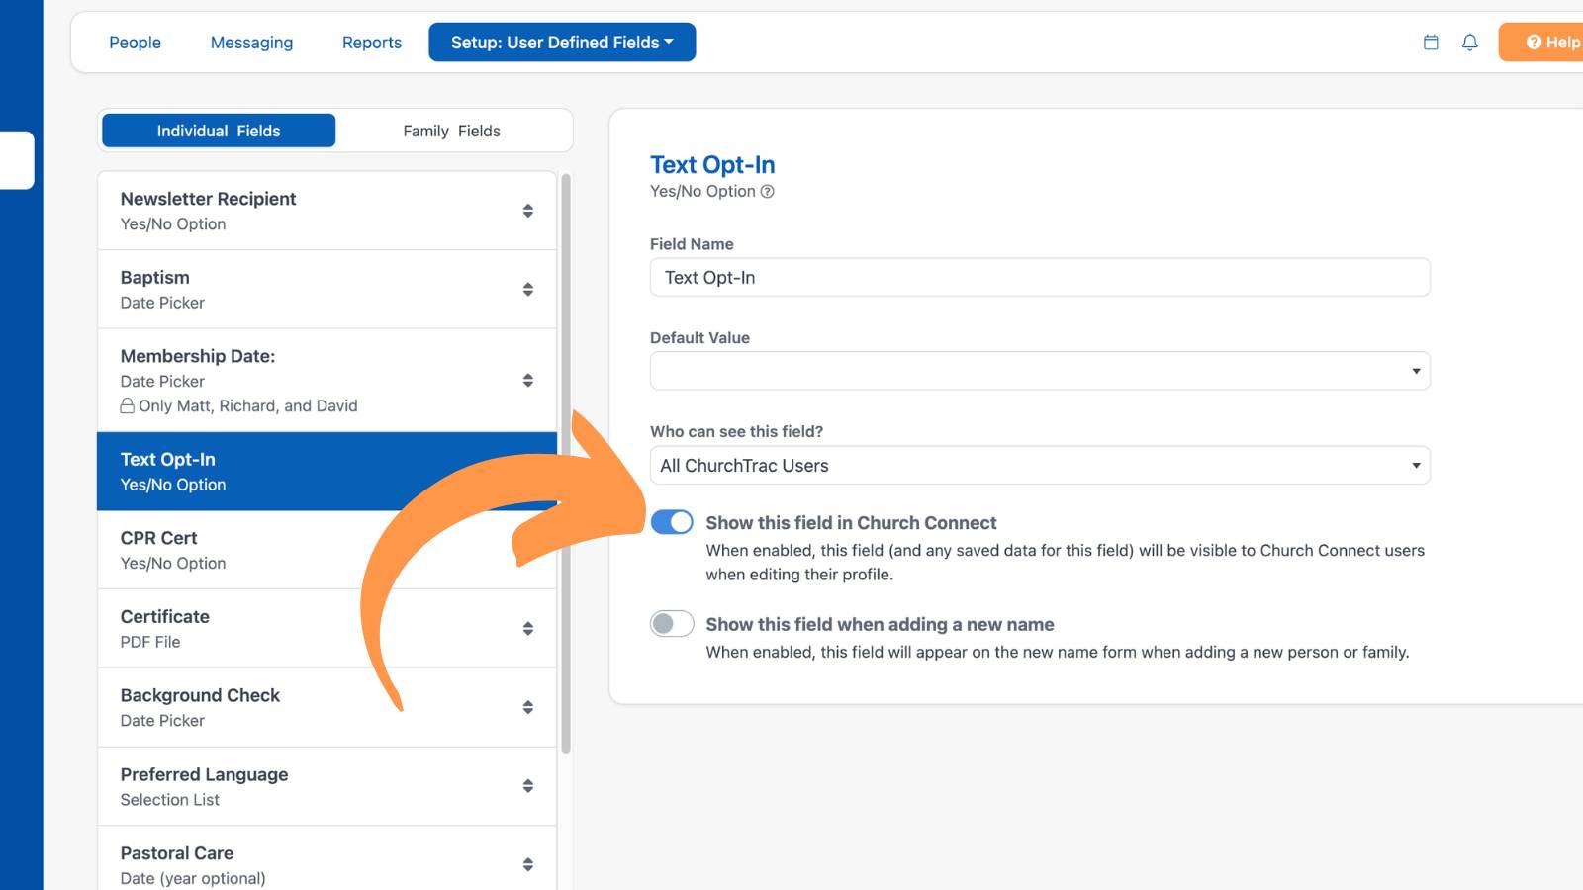This screenshot has height=890, width=1583.
Task: Switch to Family Fields tab
Action: (451, 131)
